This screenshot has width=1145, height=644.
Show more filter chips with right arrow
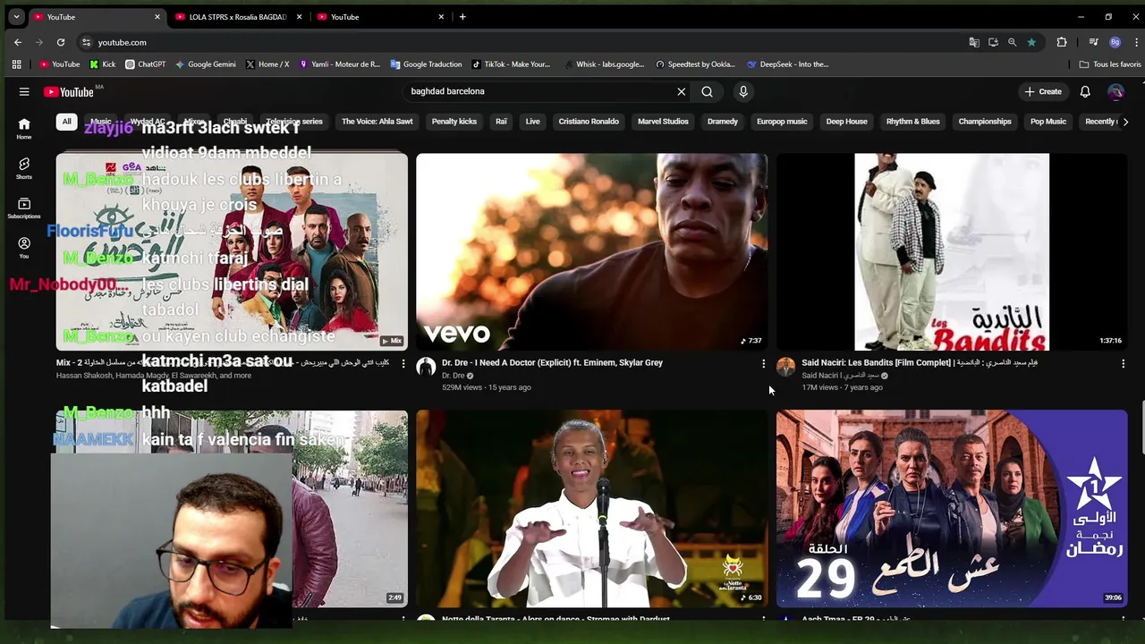pyautogui.click(x=1125, y=122)
